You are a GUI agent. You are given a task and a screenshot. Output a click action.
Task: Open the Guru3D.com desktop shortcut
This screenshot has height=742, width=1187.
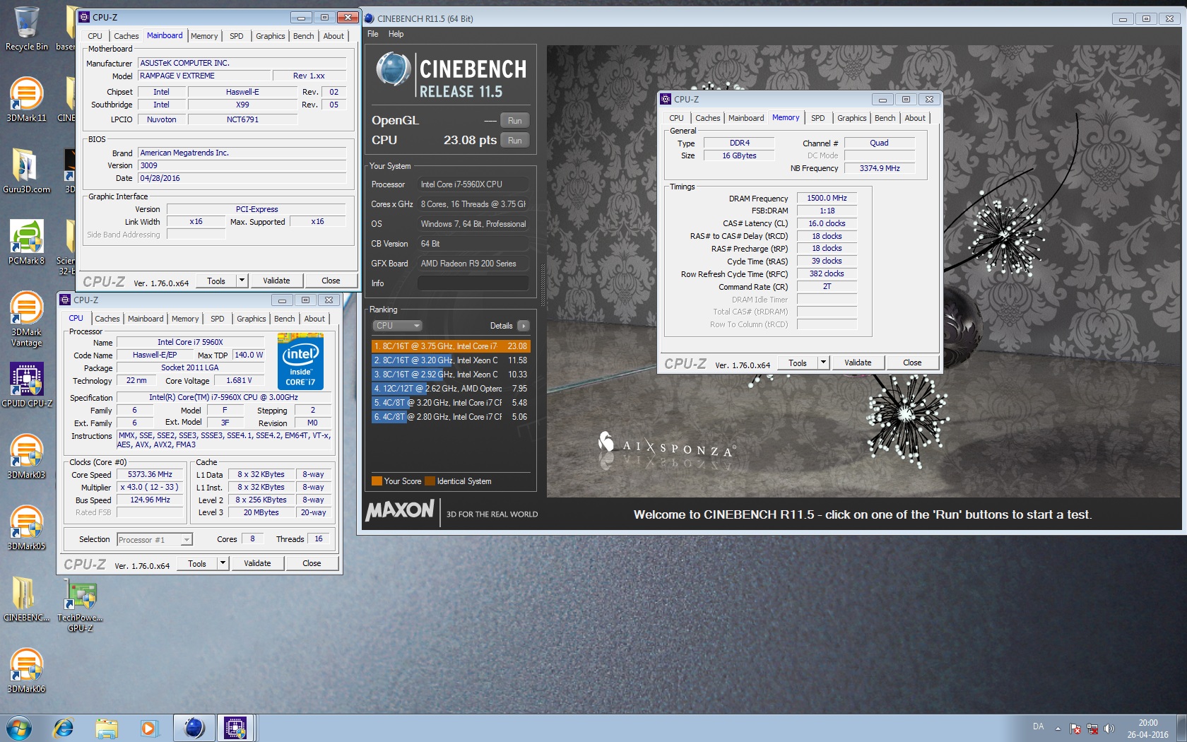[x=26, y=170]
